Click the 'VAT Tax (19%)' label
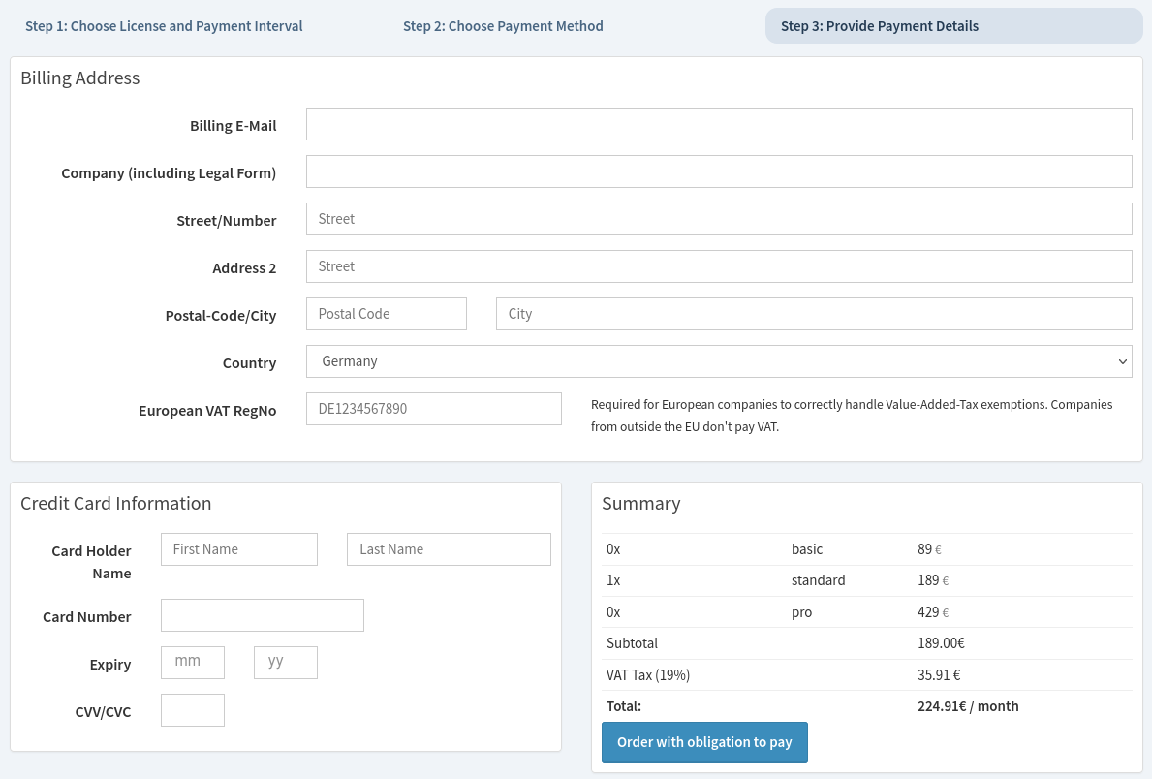This screenshot has width=1152, height=779. [648, 674]
